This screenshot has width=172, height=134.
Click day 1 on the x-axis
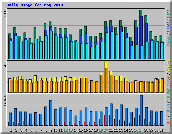tap(11, 130)
